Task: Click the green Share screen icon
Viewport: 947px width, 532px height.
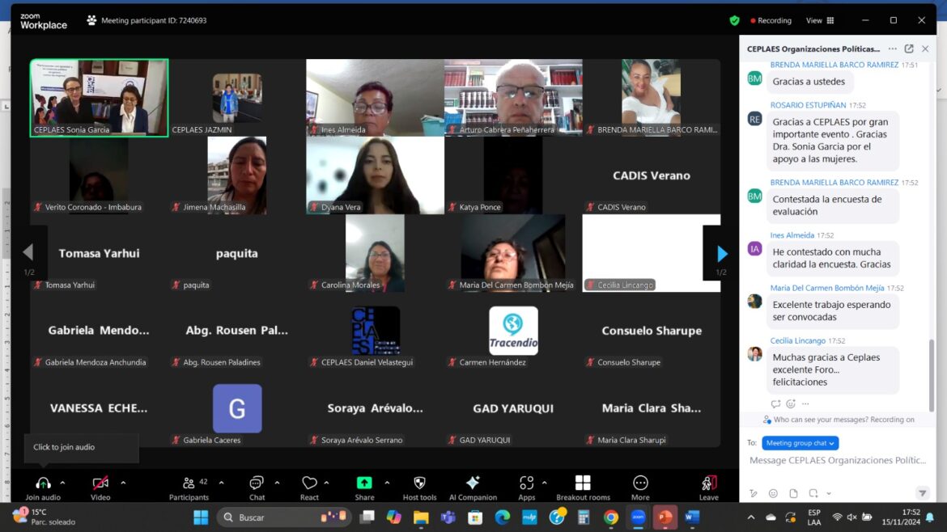Action: tap(364, 484)
